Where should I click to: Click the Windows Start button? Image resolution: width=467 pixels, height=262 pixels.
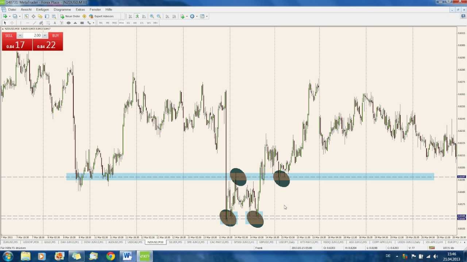8,257
